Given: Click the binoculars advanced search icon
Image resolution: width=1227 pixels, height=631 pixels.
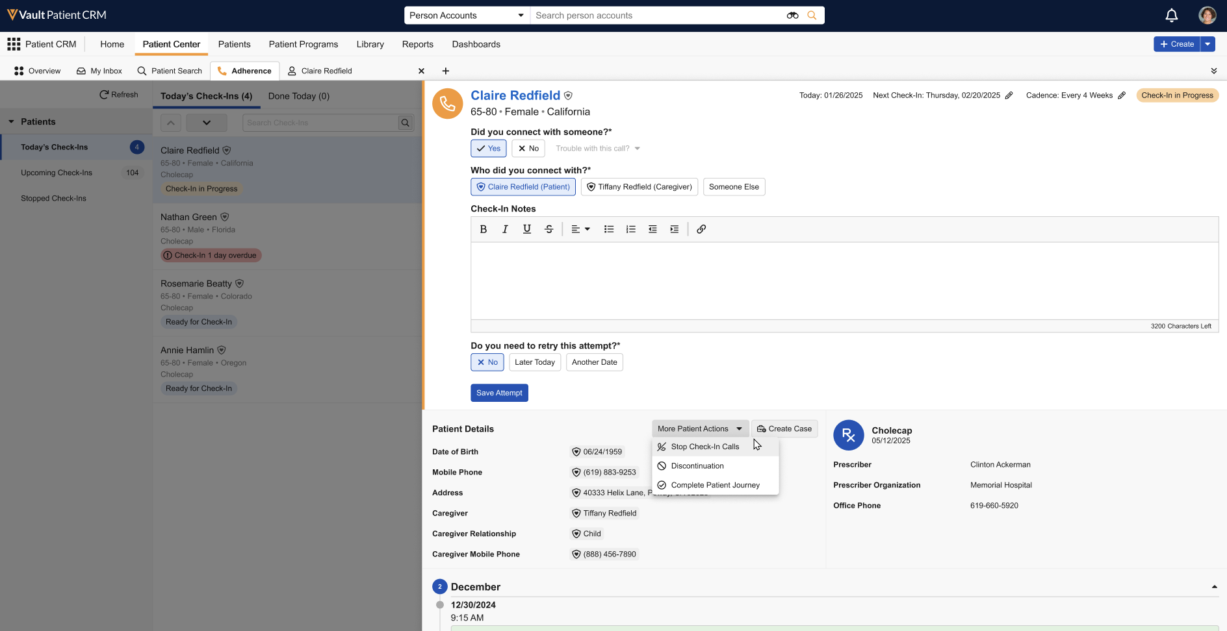Looking at the screenshot, I should click(792, 16).
